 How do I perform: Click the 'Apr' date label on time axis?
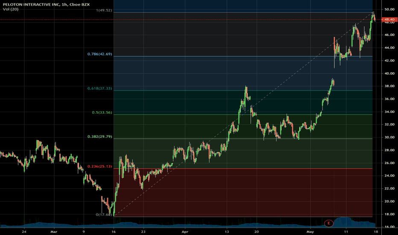point(185,232)
